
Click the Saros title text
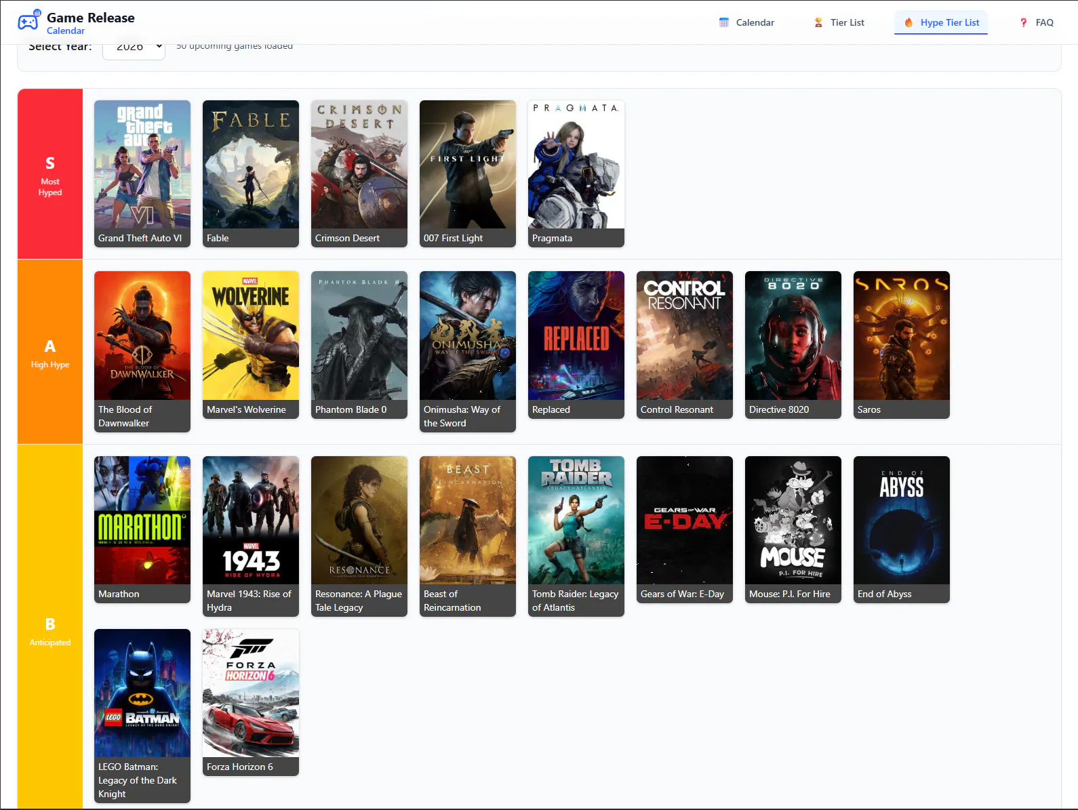(869, 409)
